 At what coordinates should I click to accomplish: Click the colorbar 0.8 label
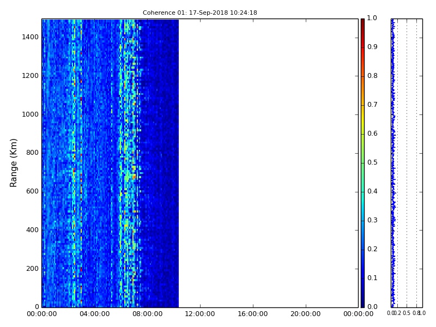click(x=372, y=76)
